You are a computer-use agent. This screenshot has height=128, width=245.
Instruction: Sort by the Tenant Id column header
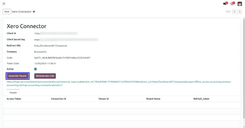click(x=103, y=99)
